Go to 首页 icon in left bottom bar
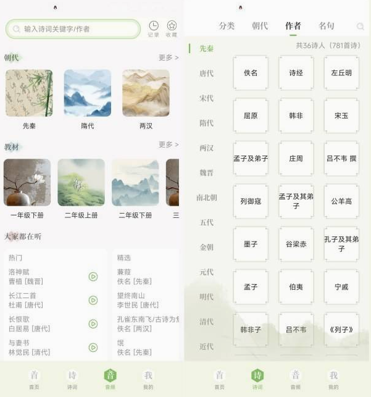The image size is (371, 397). point(34,375)
